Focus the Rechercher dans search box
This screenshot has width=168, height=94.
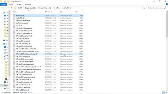tap(155, 8)
